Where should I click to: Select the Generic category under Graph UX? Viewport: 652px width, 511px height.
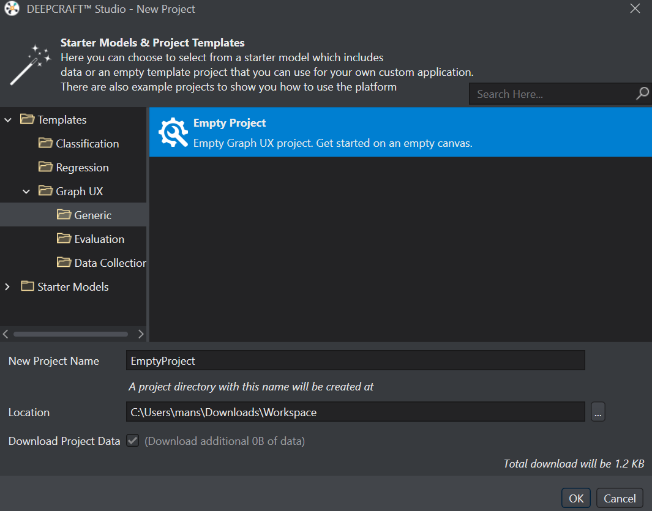click(92, 215)
